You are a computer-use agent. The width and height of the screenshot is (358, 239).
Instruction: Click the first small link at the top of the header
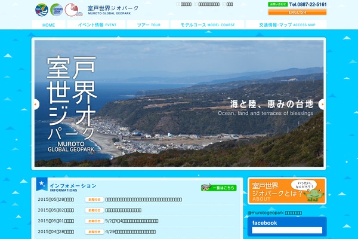[x=184, y=4]
